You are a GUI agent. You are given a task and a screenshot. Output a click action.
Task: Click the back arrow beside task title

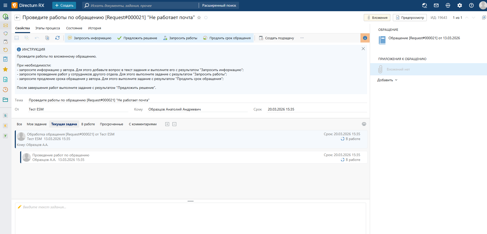17,18
